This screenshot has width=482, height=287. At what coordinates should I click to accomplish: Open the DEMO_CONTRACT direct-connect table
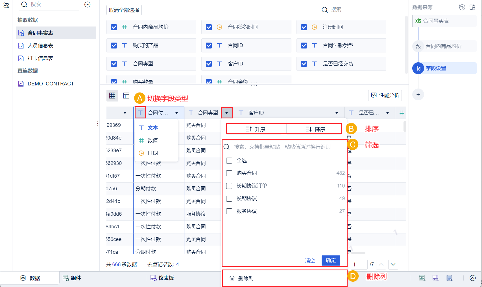click(x=56, y=84)
